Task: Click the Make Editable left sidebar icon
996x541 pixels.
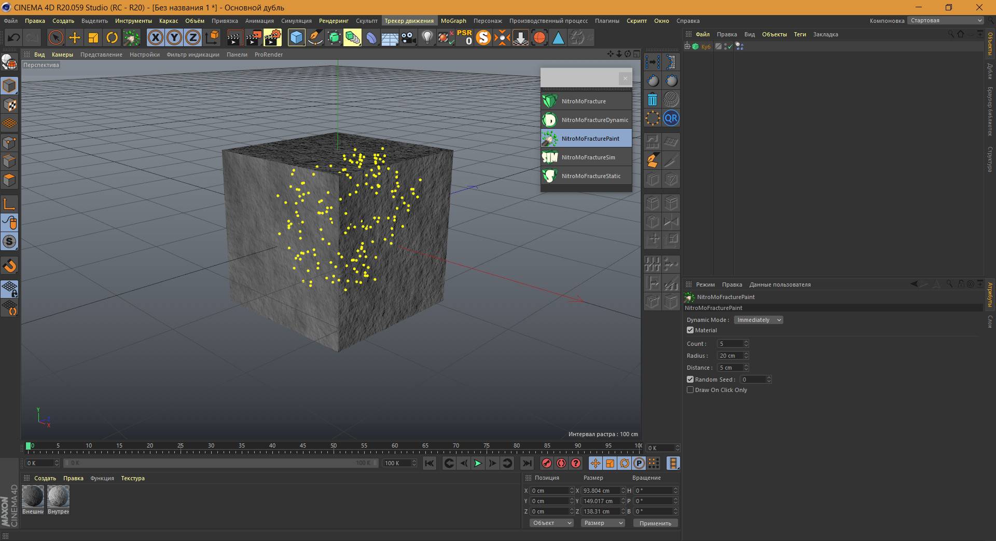Action: click(x=9, y=63)
